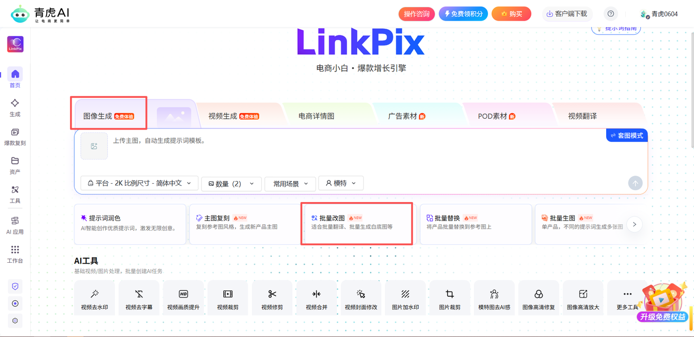This screenshot has height=337, width=694.
Task: Click the 客户端下载 button
Action: [567, 14]
